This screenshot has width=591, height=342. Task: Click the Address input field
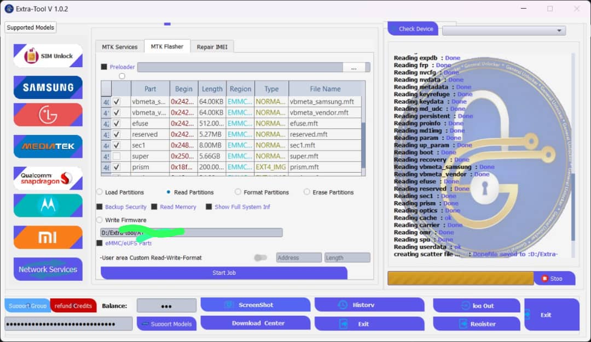click(x=299, y=257)
